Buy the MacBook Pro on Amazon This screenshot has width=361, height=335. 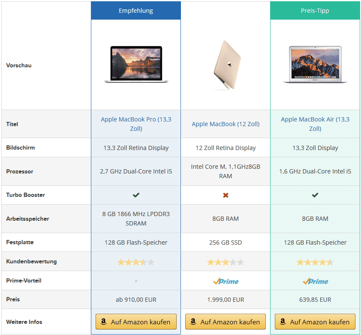(x=136, y=321)
